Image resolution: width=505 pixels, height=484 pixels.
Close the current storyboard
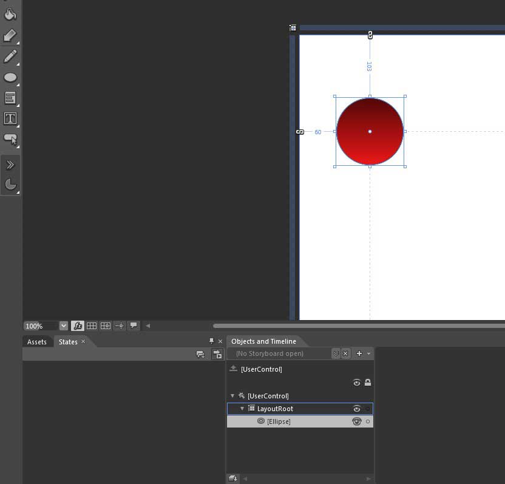pos(345,353)
